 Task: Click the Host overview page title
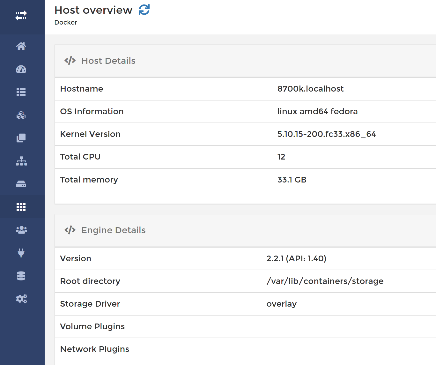point(93,10)
